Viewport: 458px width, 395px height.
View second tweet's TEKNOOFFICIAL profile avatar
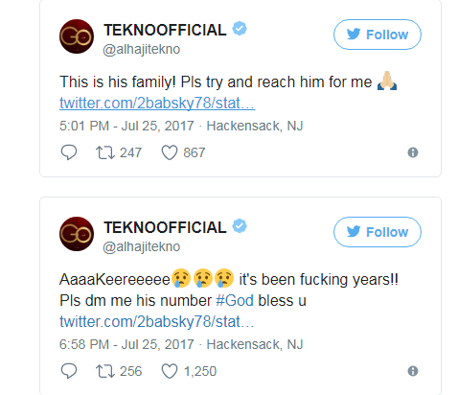point(77,234)
